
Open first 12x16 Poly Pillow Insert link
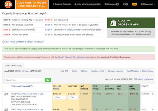tap(28, 94)
